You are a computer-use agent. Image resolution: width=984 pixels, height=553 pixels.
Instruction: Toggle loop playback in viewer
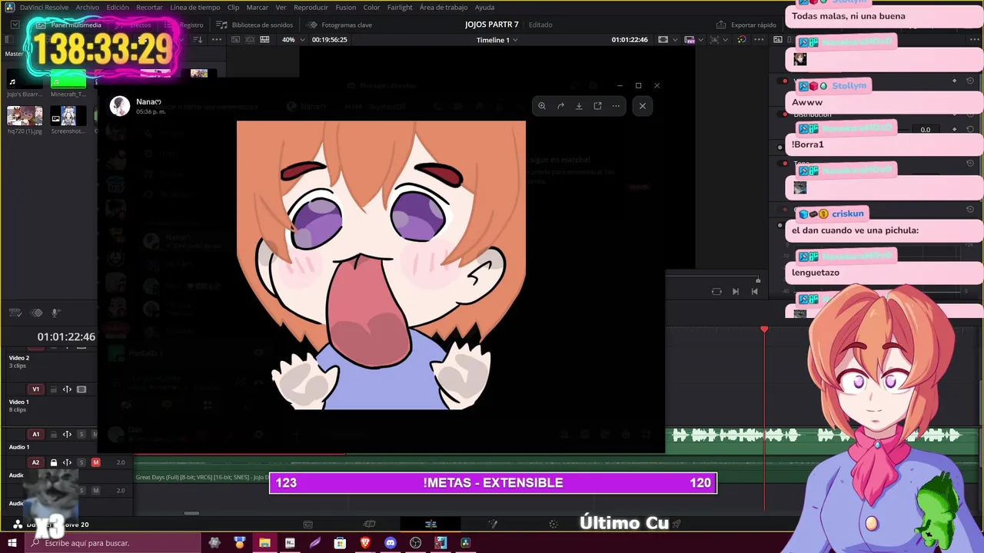716,291
